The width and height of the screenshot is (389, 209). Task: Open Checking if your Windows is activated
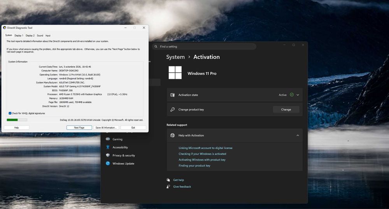[202, 154]
